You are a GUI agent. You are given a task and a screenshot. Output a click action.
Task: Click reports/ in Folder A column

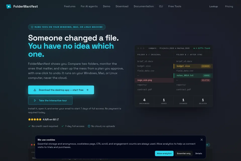(142, 85)
